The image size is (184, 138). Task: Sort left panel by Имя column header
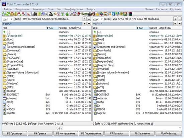point(24,28)
